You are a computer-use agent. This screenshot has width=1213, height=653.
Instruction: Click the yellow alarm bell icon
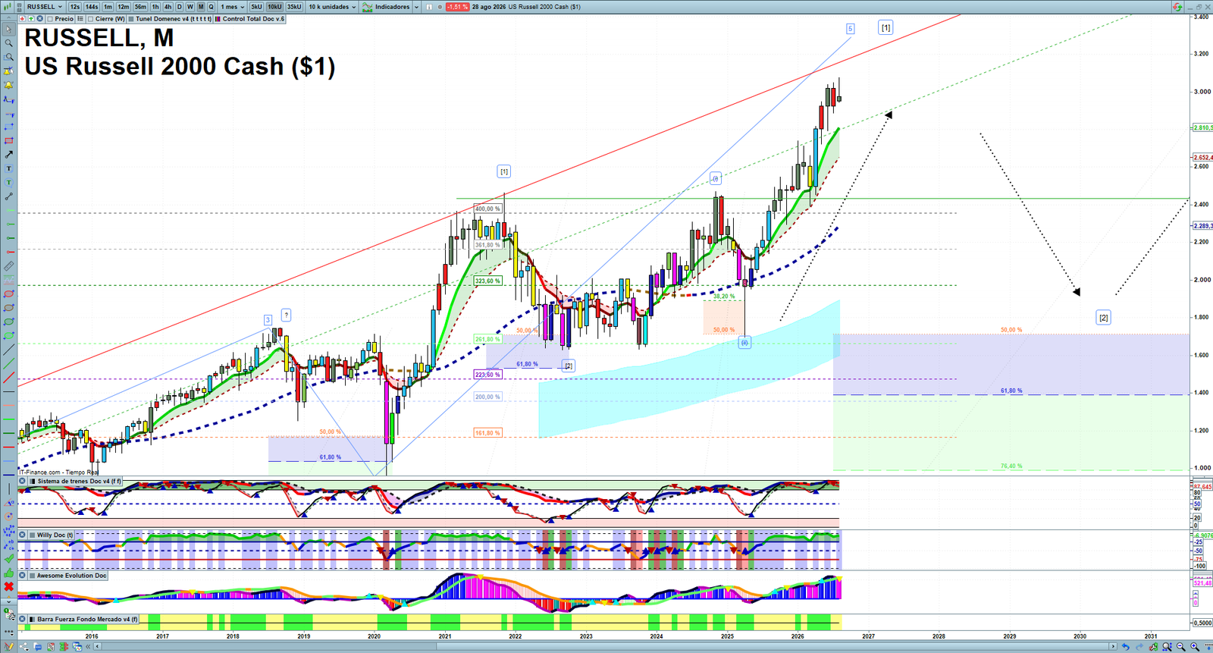[x=9, y=85]
